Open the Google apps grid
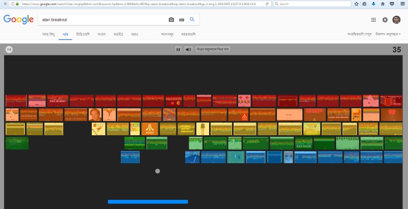Image resolution: width=408 pixels, height=209 pixels. point(373,20)
